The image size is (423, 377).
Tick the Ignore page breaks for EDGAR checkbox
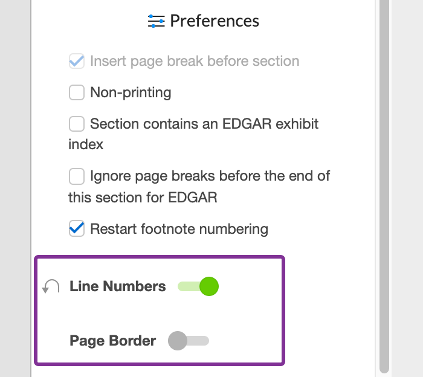point(76,176)
